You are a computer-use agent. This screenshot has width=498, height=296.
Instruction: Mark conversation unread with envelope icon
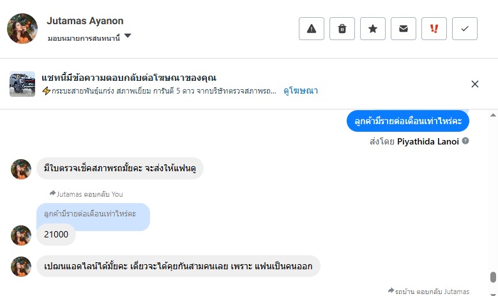(404, 29)
